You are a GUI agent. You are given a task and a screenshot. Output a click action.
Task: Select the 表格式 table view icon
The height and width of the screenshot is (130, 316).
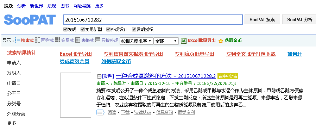78,40
